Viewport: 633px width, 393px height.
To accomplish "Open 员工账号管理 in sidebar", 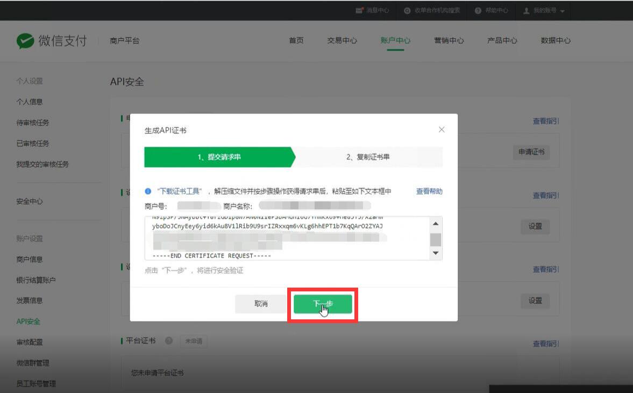I will (x=36, y=384).
